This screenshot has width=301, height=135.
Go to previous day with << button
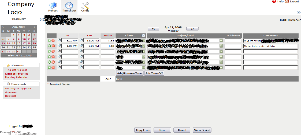(153, 29)
